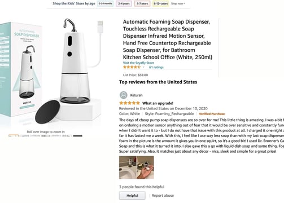Click the Report abuse link
This screenshot has width=284, height=203.
point(163,196)
